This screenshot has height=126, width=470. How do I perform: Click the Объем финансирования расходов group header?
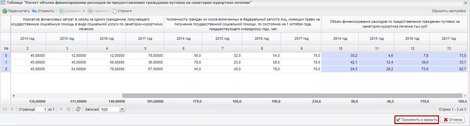point(394,24)
